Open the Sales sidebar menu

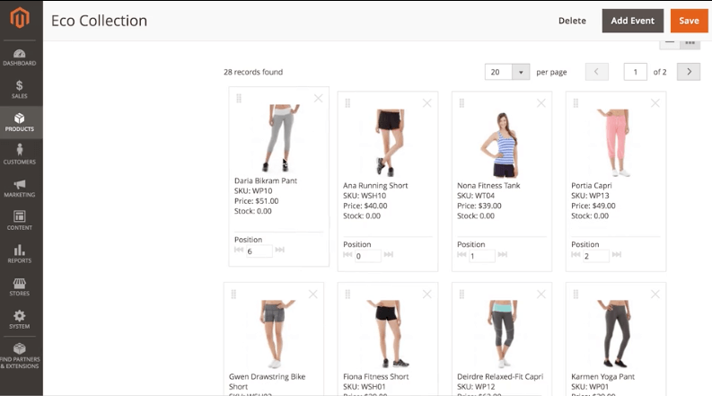[x=20, y=90]
